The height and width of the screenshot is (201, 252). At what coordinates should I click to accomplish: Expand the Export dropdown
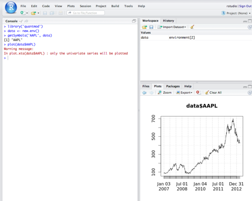(x=184, y=93)
